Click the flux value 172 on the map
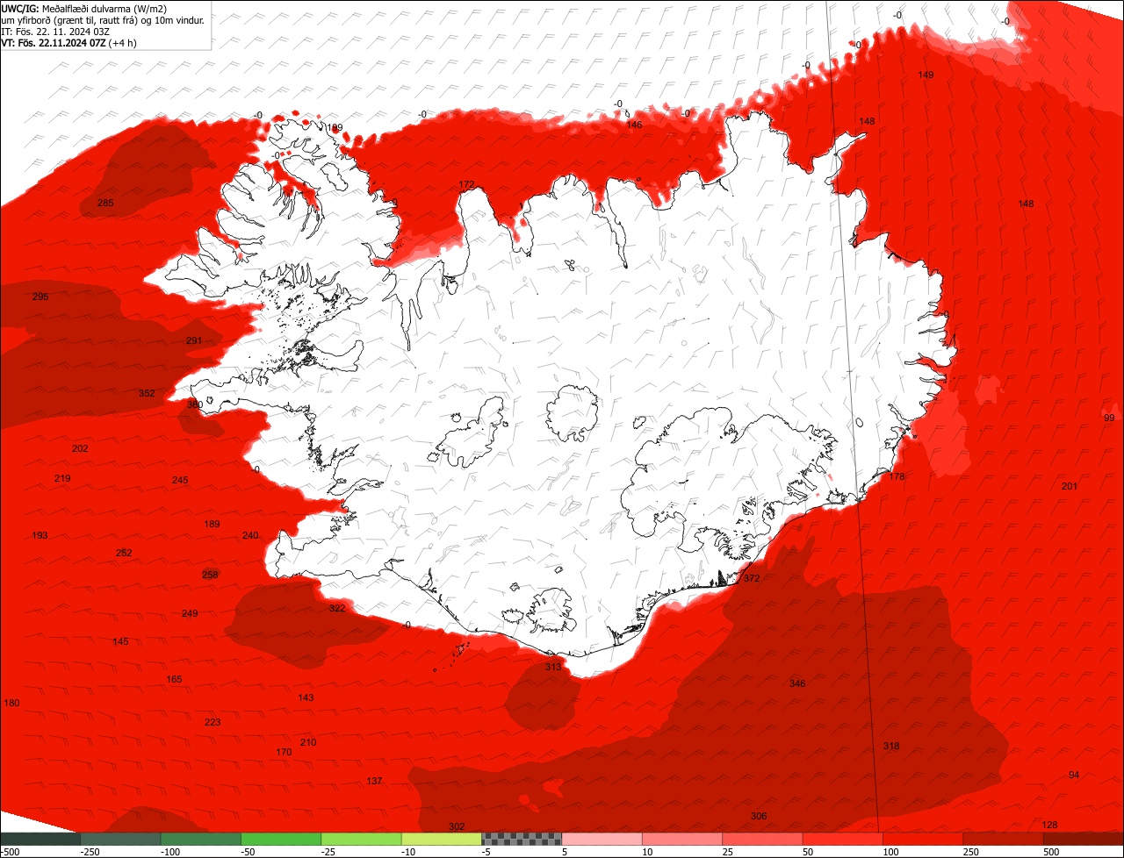1124x858 pixels. [467, 185]
